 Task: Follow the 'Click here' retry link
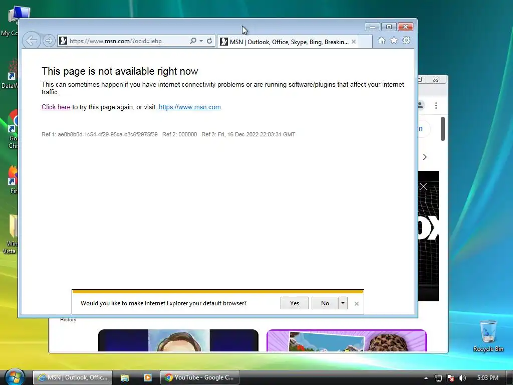[56, 107]
